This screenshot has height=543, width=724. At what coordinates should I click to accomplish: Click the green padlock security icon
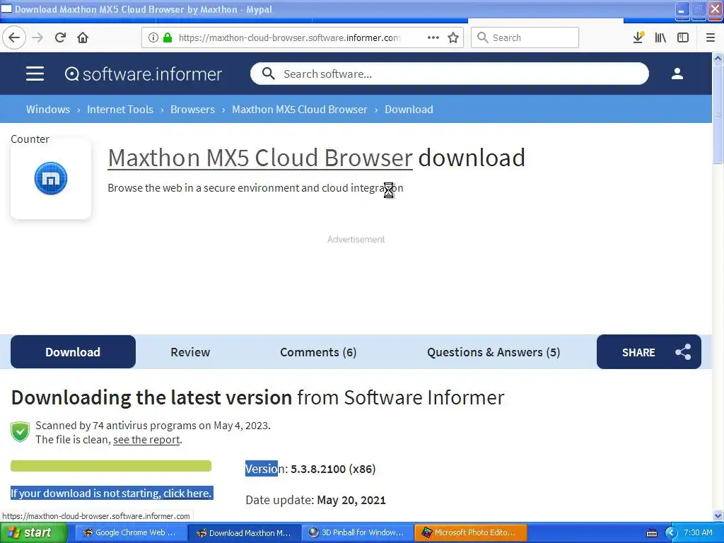click(168, 37)
